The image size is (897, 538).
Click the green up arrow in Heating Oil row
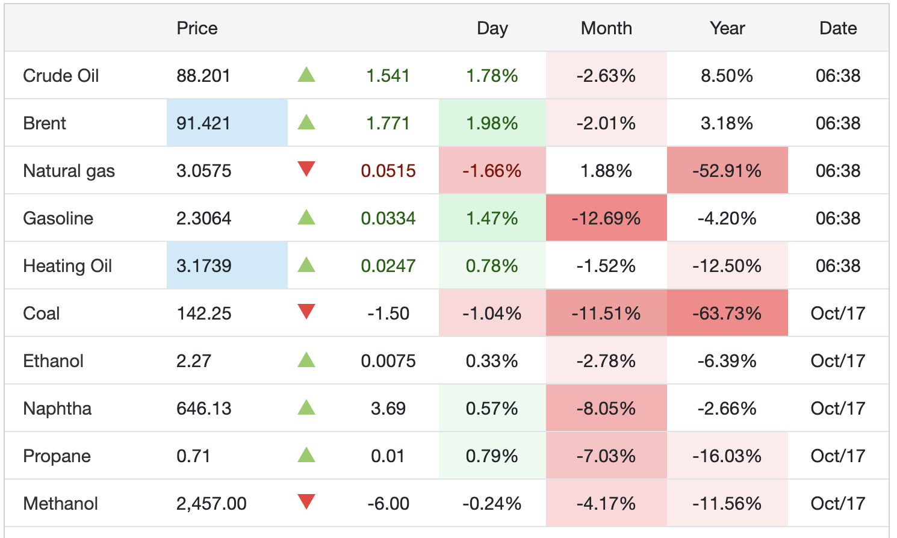click(306, 265)
